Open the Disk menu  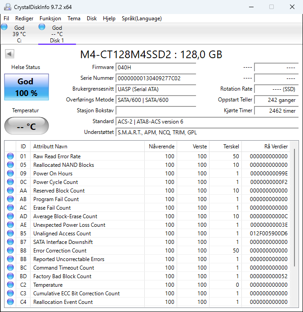pos(92,18)
